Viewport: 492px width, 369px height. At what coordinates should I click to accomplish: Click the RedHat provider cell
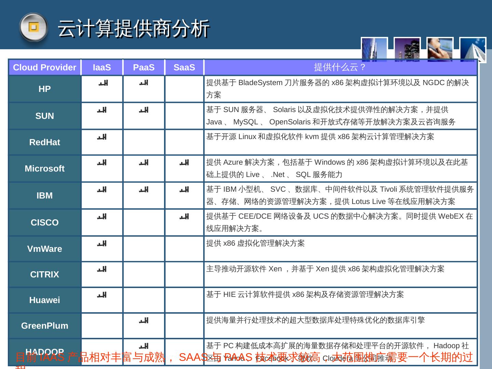pos(44,142)
